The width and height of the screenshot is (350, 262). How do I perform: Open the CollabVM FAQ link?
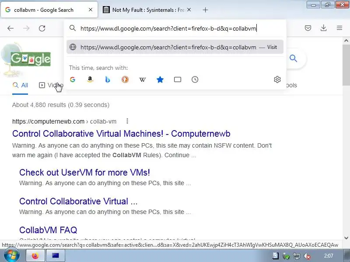coord(48,230)
